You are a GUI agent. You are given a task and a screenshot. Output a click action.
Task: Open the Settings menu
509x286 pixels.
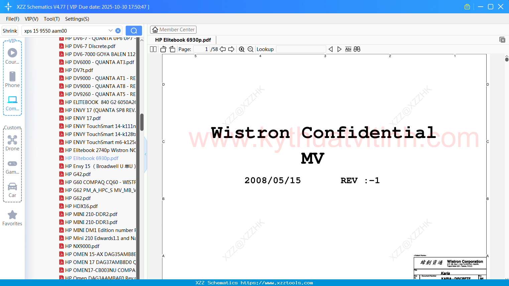pyautogui.click(x=77, y=19)
